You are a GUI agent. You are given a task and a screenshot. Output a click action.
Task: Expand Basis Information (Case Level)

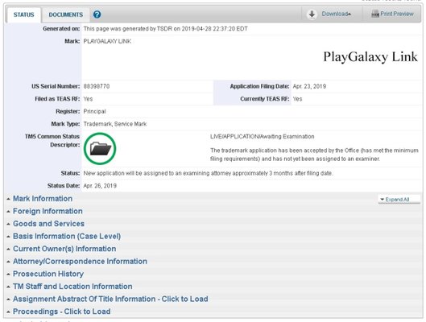coord(67,236)
